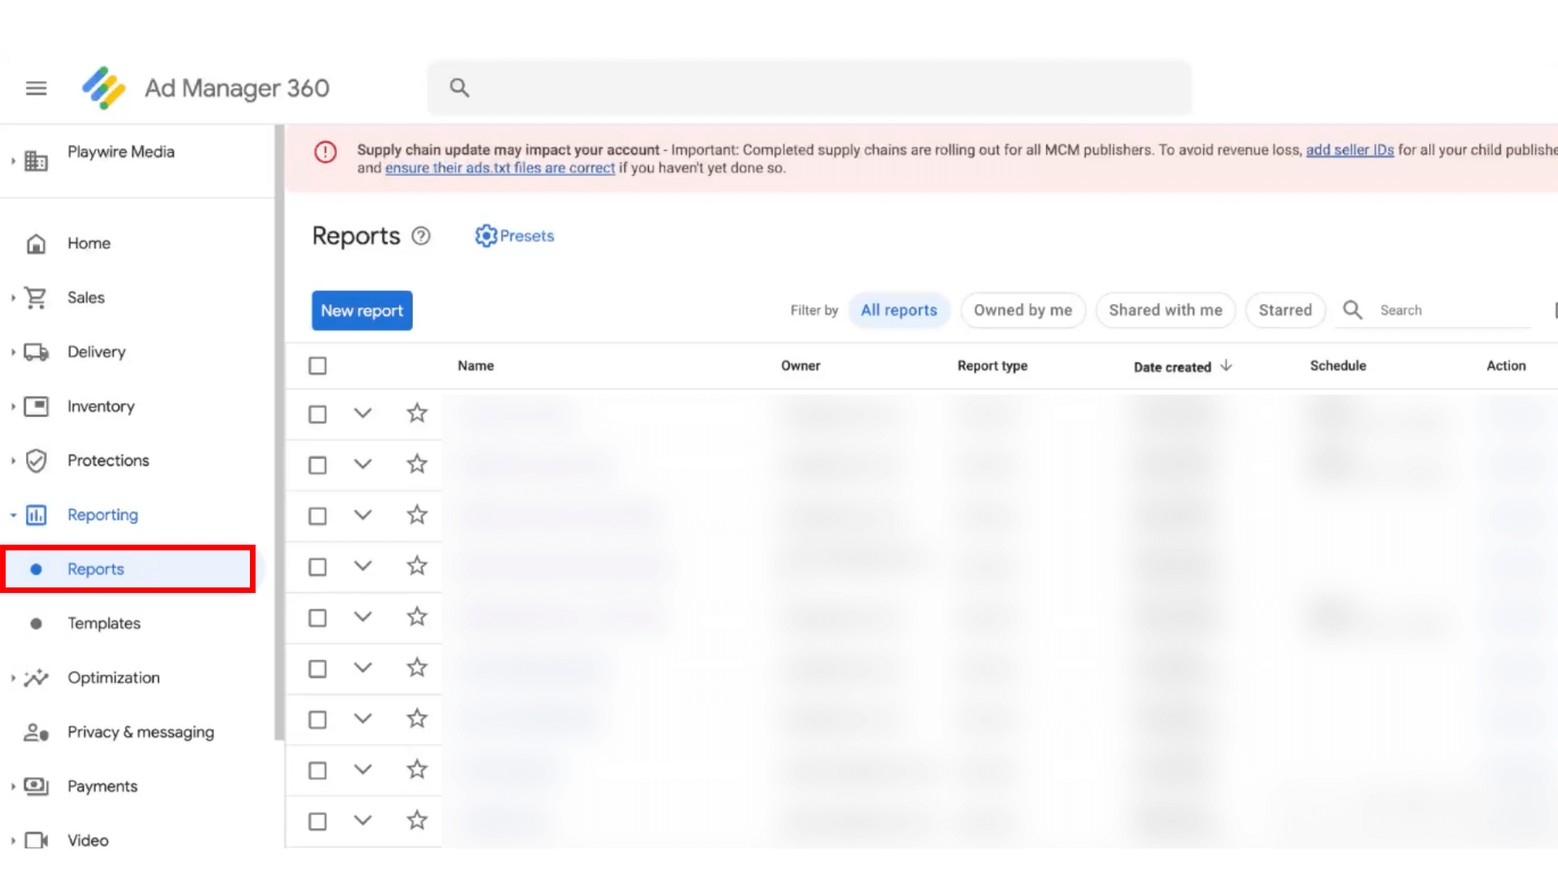Click the Reporting sidebar icon
Screen dimensions: 1558x876
coord(36,514)
